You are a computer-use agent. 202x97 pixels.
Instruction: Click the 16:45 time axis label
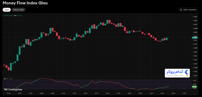pos(140,93)
